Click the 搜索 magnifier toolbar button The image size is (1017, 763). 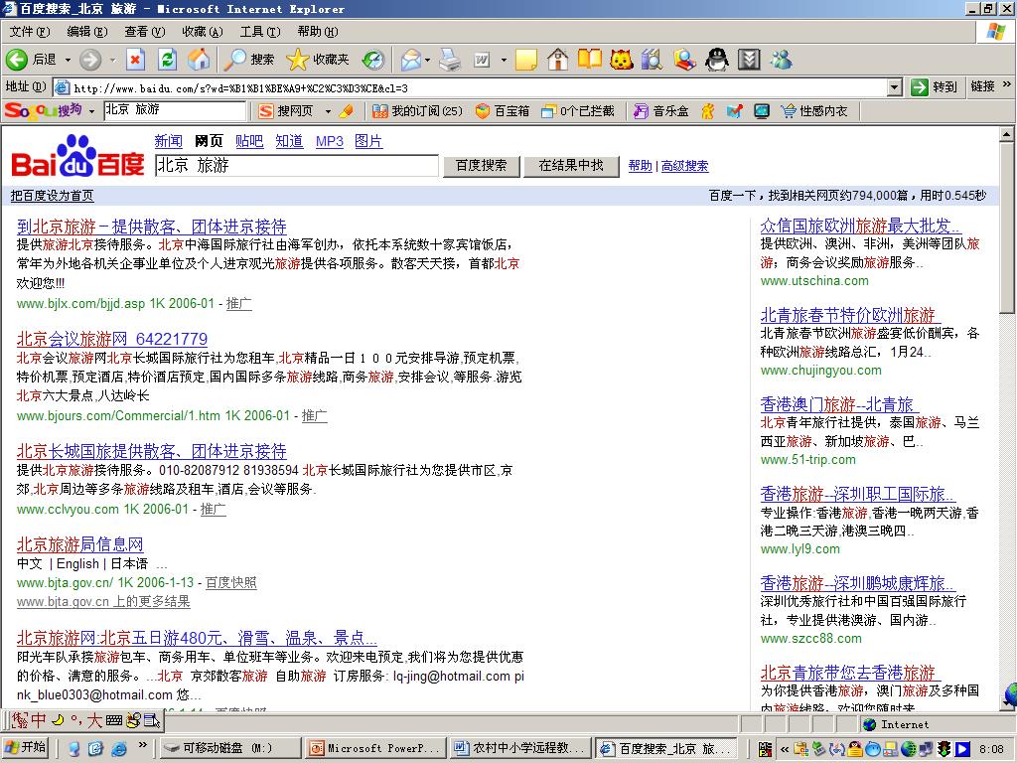click(249, 60)
